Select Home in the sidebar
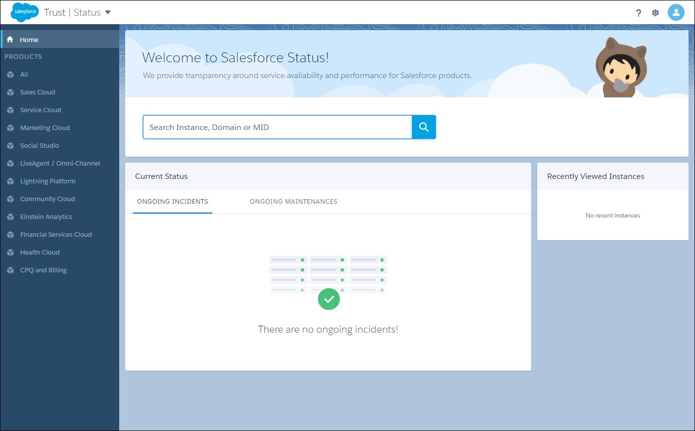 pyautogui.click(x=60, y=40)
